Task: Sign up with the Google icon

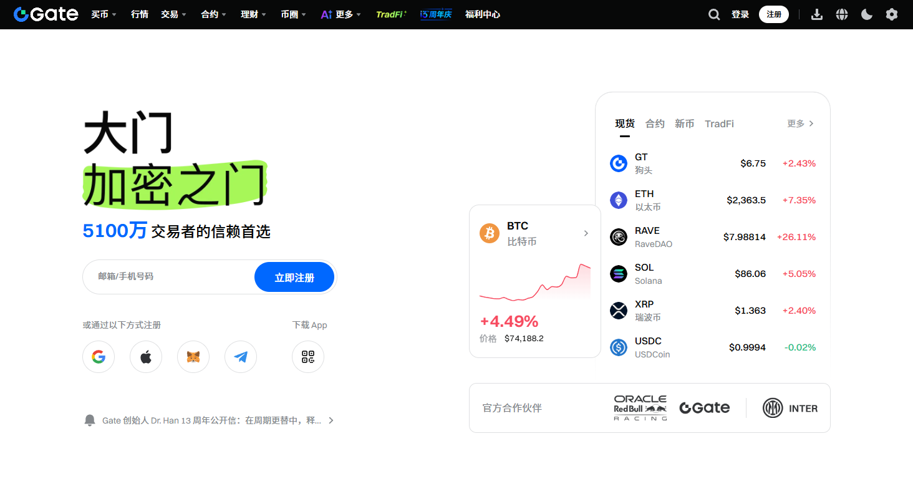Action: (x=99, y=356)
